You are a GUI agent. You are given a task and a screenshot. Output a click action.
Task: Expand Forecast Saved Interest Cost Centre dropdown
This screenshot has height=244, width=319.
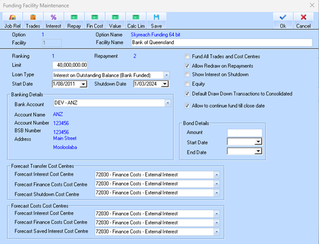[216, 231]
